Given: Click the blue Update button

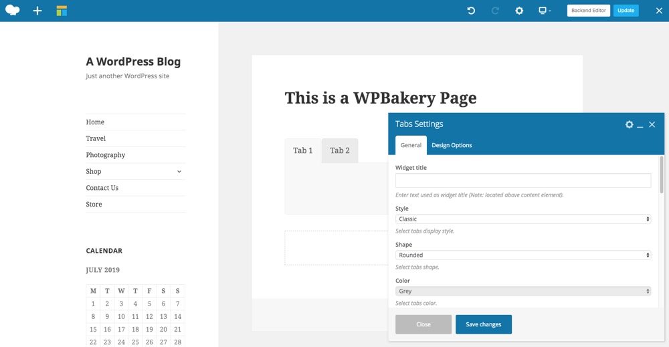Looking at the screenshot, I should click(x=626, y=11).
